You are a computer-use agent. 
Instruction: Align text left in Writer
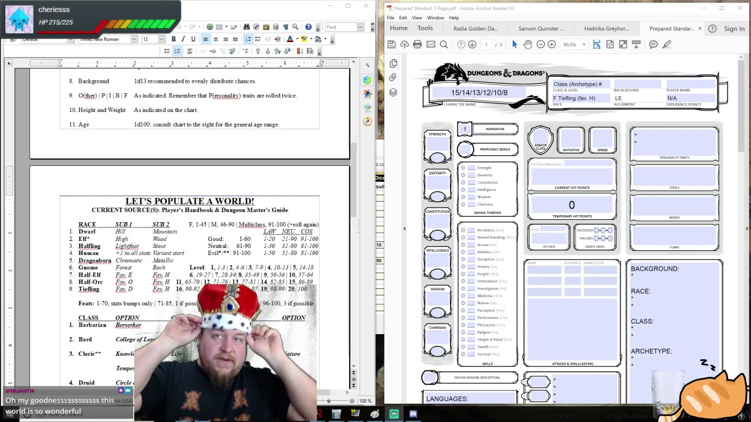205,39
